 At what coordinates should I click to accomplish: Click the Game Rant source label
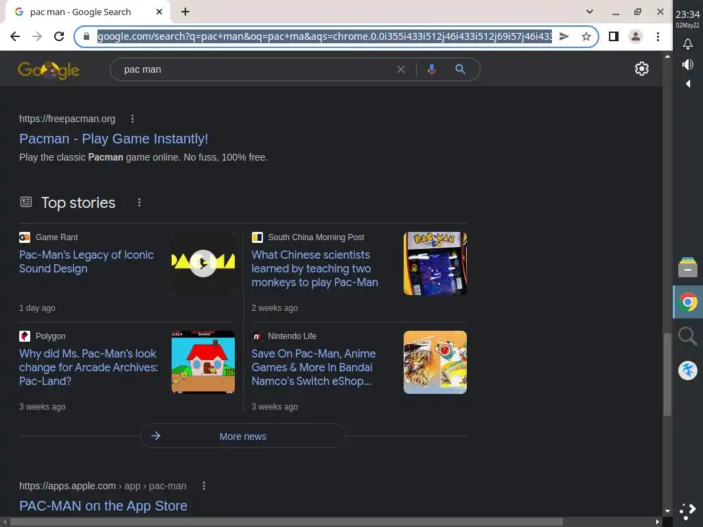pos(56,237)
